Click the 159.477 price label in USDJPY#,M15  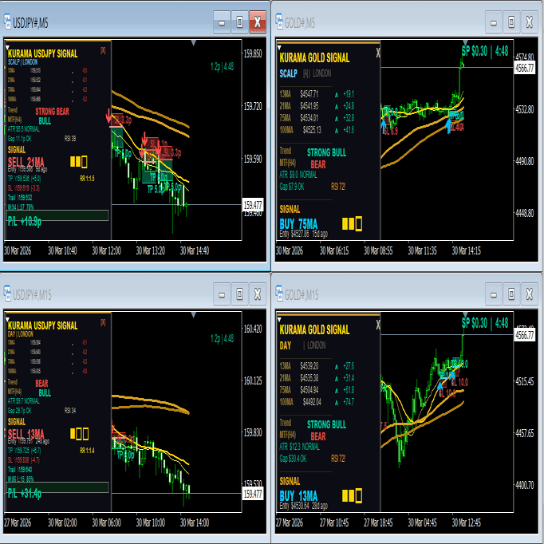click(x=253, y=493)
